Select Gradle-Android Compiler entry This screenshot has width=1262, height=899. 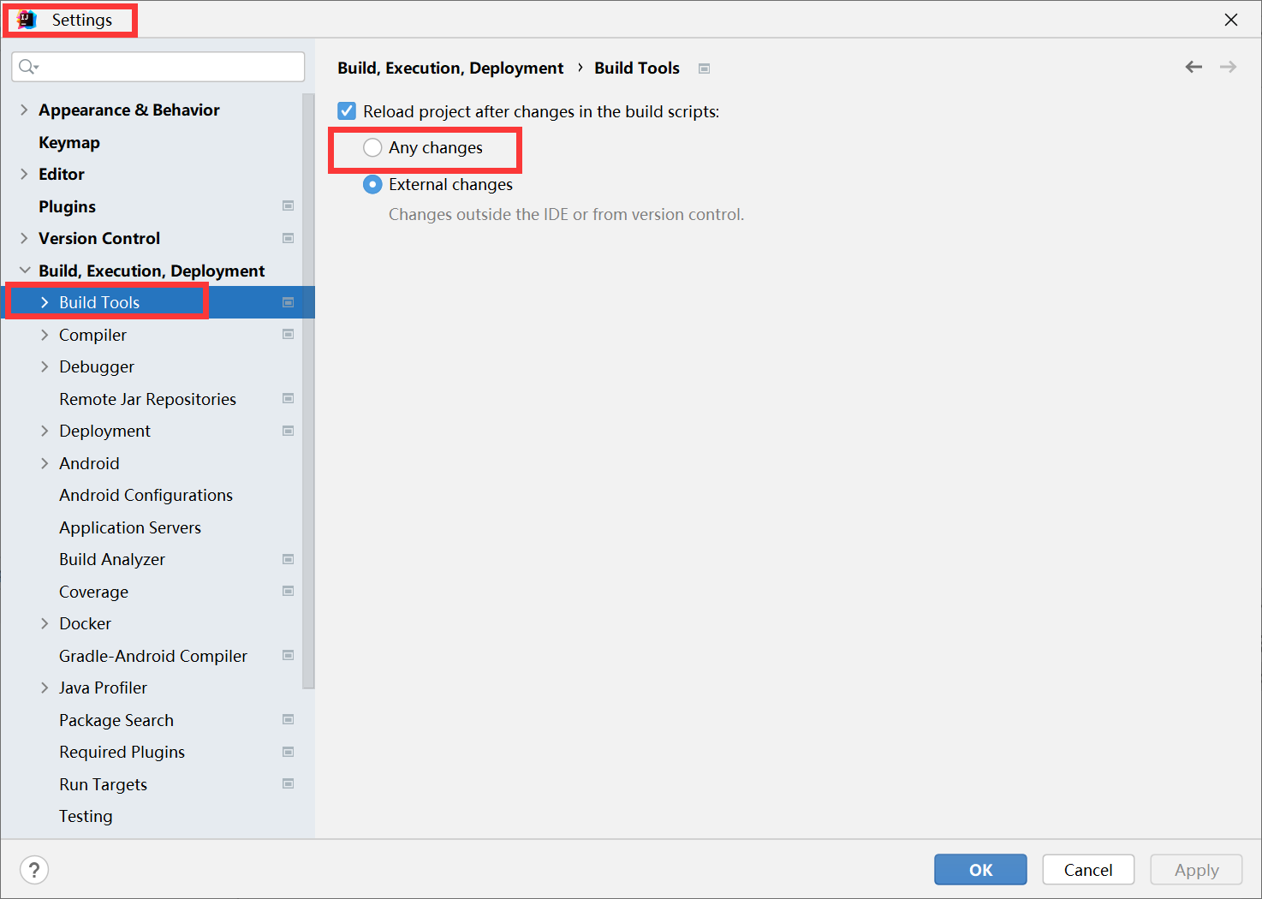(x=153, y=656)
